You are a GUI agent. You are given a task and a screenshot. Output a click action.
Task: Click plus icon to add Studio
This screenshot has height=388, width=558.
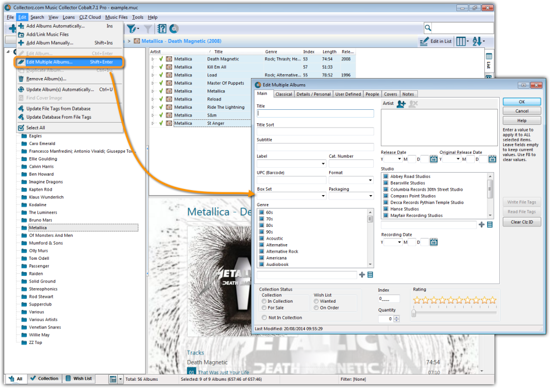click(482, 225)
